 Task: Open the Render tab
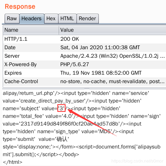tap(88, 19)
